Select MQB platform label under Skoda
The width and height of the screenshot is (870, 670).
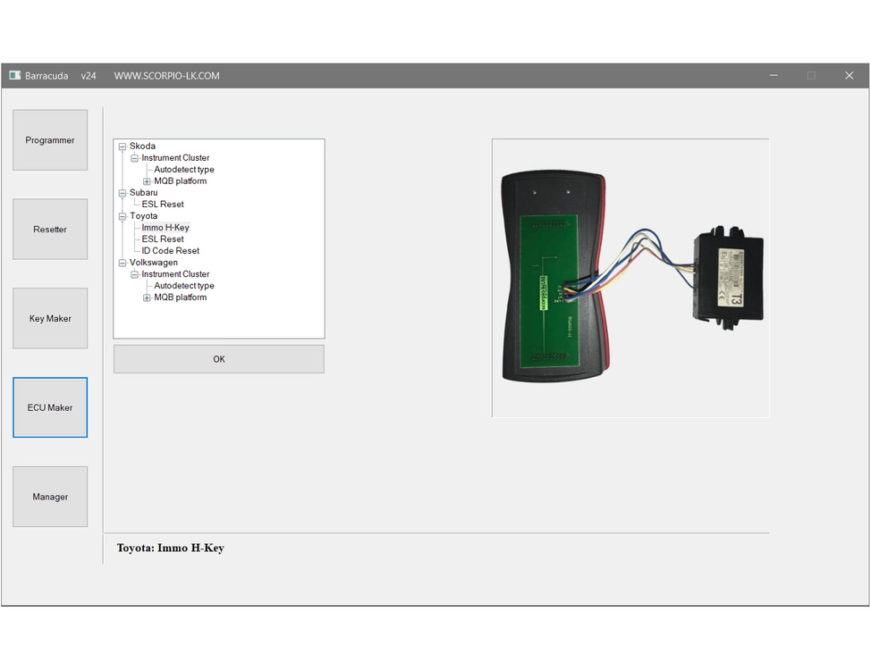[x=181, y=181]
